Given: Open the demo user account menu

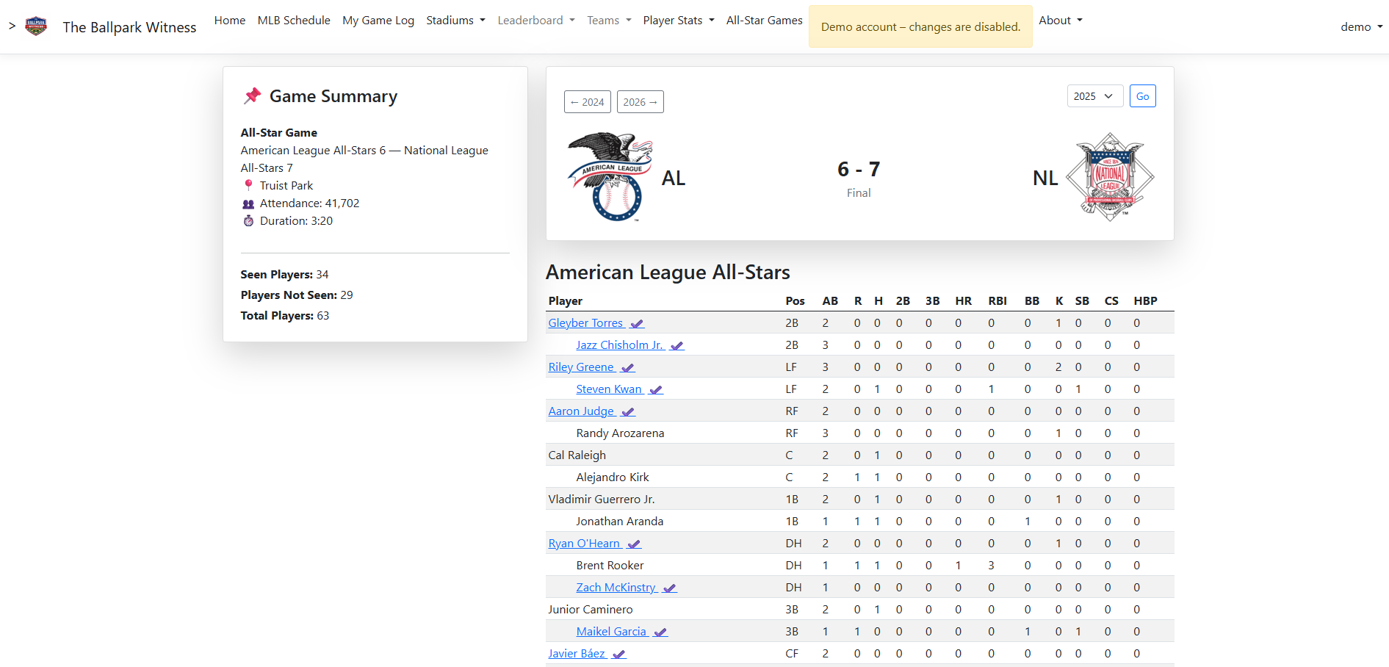Looking at the screenshot, I should (x=1361, y=27).
